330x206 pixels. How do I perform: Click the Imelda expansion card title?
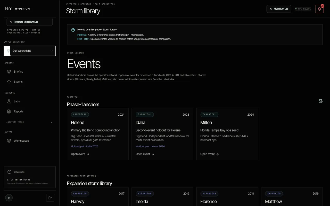pos(142,201)
